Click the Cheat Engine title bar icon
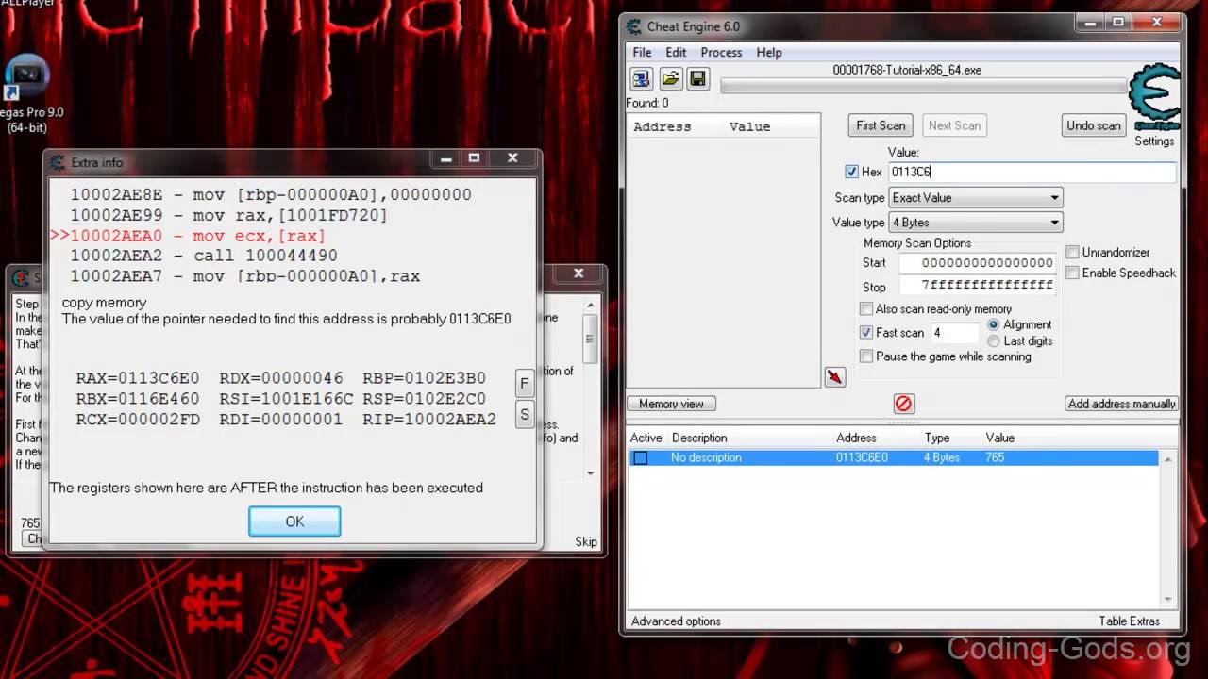 [x=634, y=26]
